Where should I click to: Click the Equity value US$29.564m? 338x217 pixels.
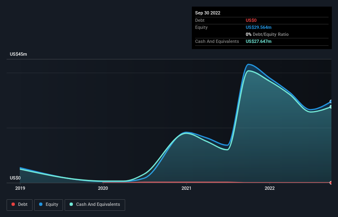259,27
